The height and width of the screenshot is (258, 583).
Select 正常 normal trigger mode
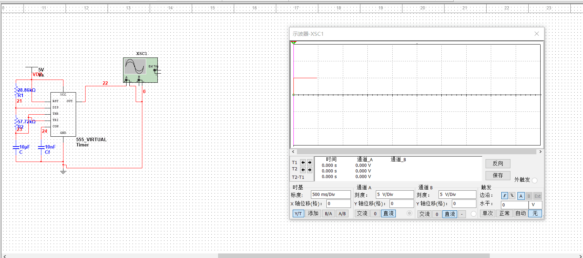click(x=504, y=213)
